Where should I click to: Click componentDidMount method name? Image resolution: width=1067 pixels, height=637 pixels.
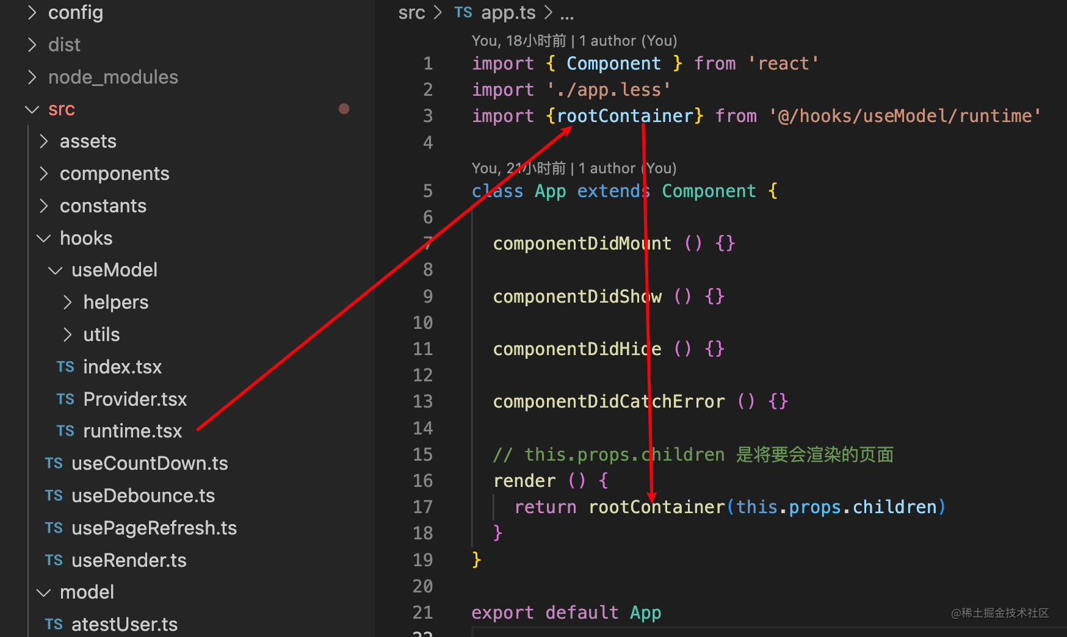(582, 243)
